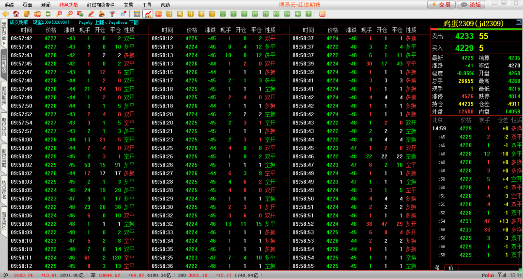Click the 交易 trade button
Viewport: 523px width, 279px height.
[x=441, y=4]
